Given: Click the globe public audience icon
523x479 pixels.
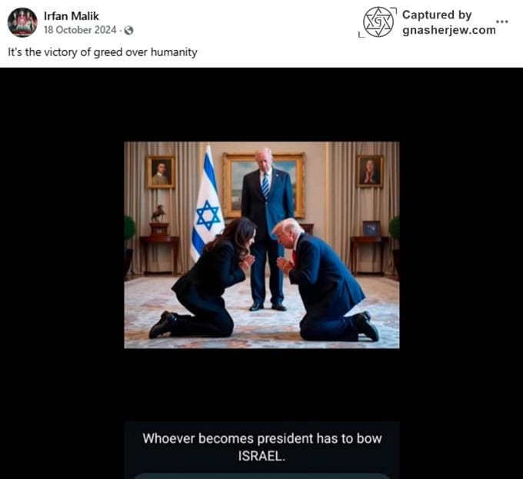Looking at the screenshot, I should tap(128, 30).
